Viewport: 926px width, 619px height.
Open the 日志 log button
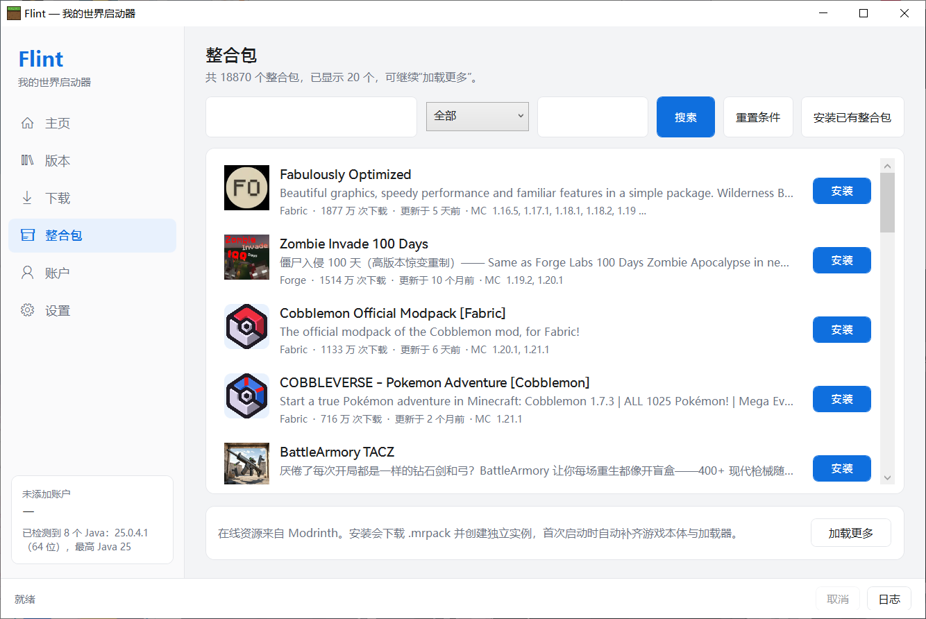(889, 599)
